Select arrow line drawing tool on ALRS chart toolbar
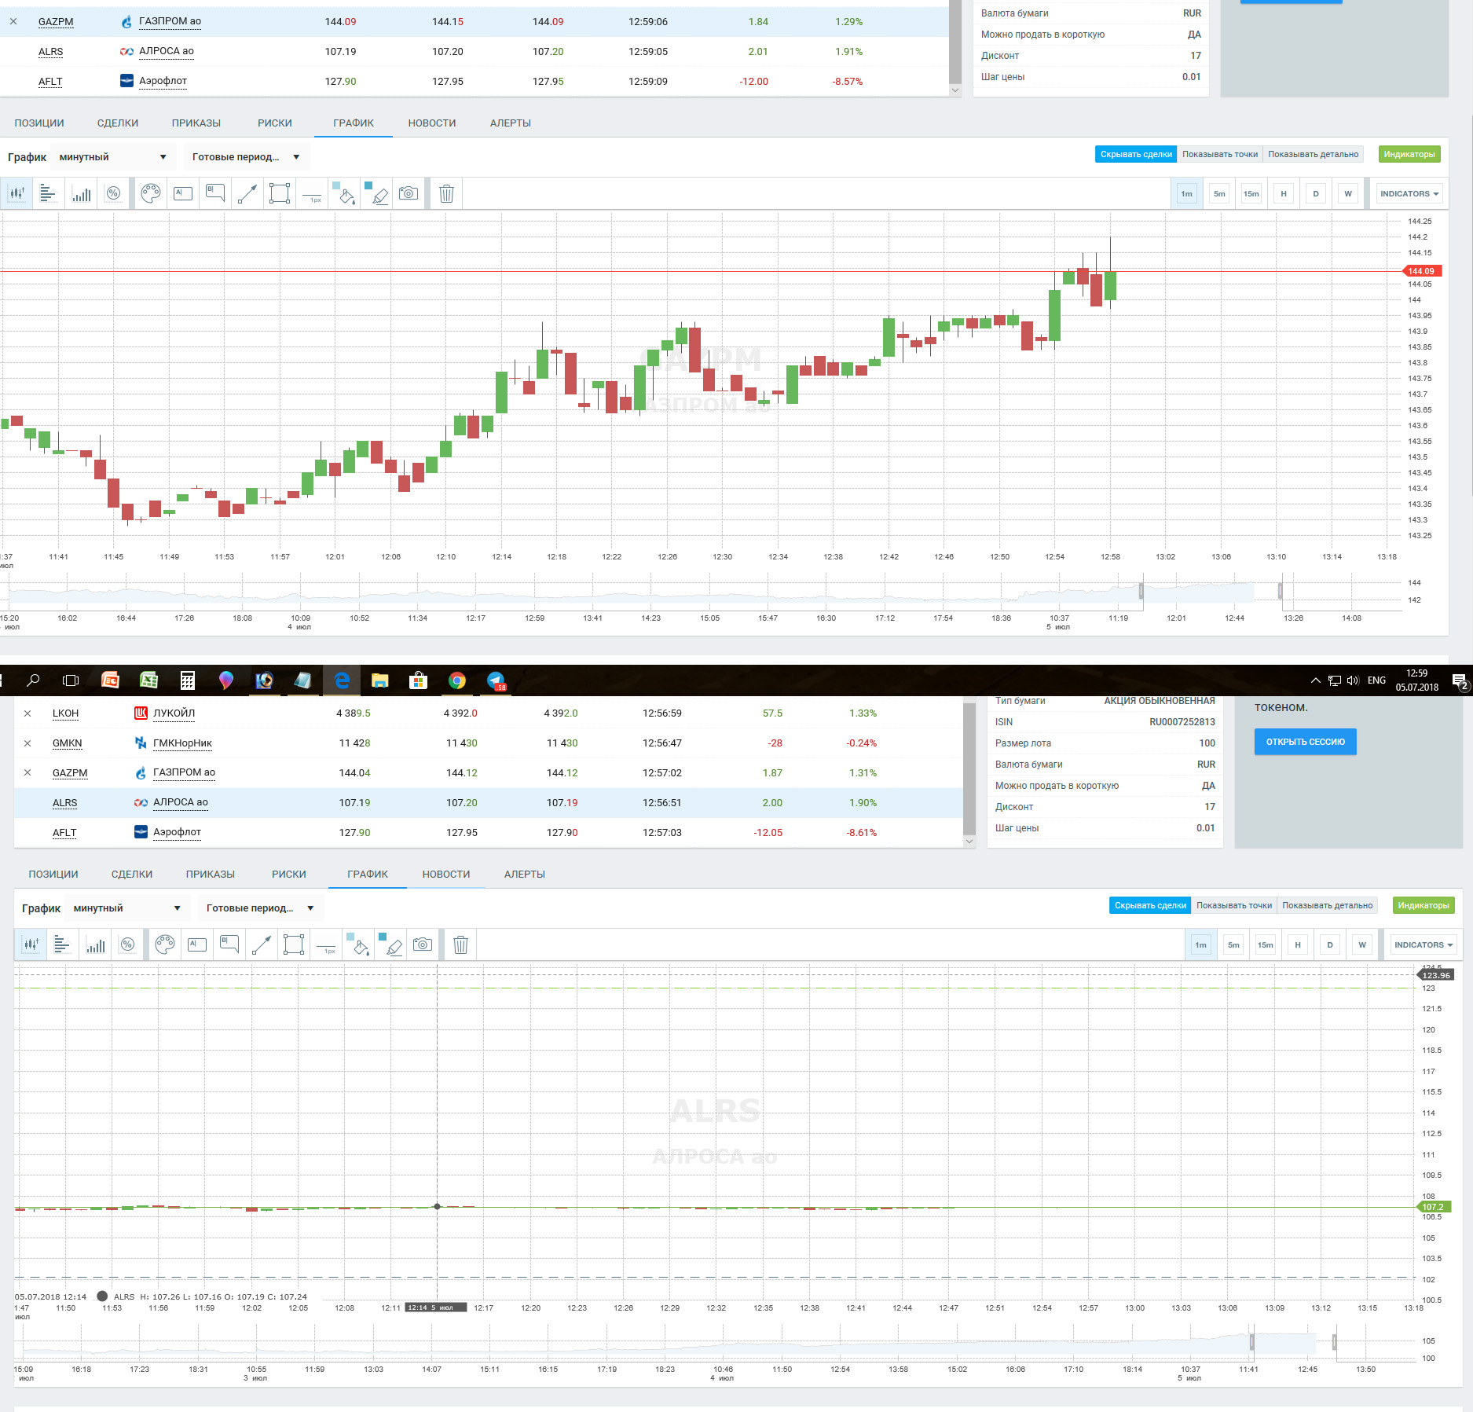 (x=262, y=944)
